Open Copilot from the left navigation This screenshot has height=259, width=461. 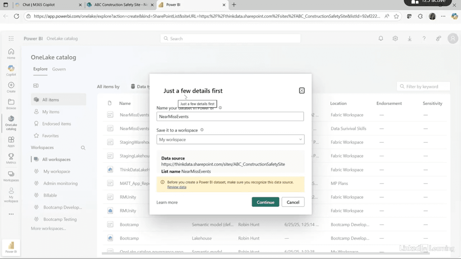click(x=11, y=70)
